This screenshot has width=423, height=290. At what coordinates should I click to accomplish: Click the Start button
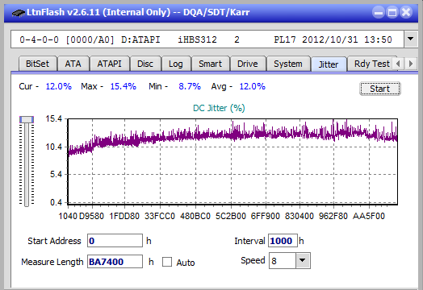click(x=380, y=89)
